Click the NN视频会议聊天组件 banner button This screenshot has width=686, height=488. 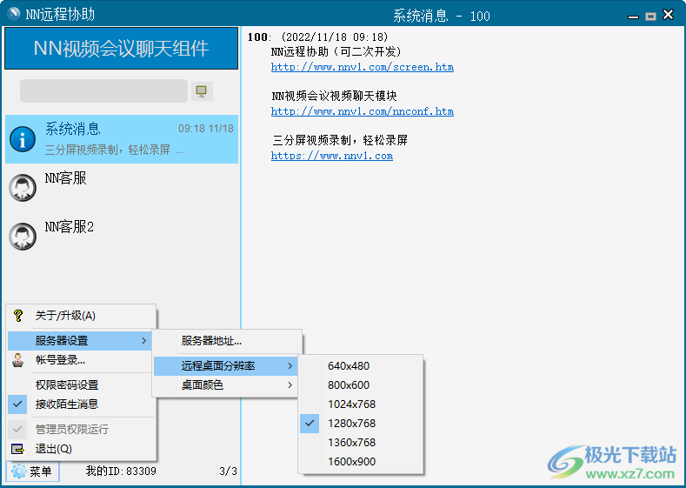point(121,48)
